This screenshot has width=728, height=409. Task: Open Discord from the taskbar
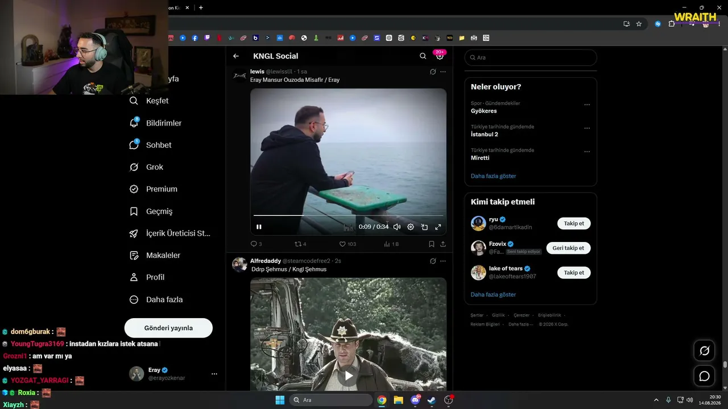[415, 400]
